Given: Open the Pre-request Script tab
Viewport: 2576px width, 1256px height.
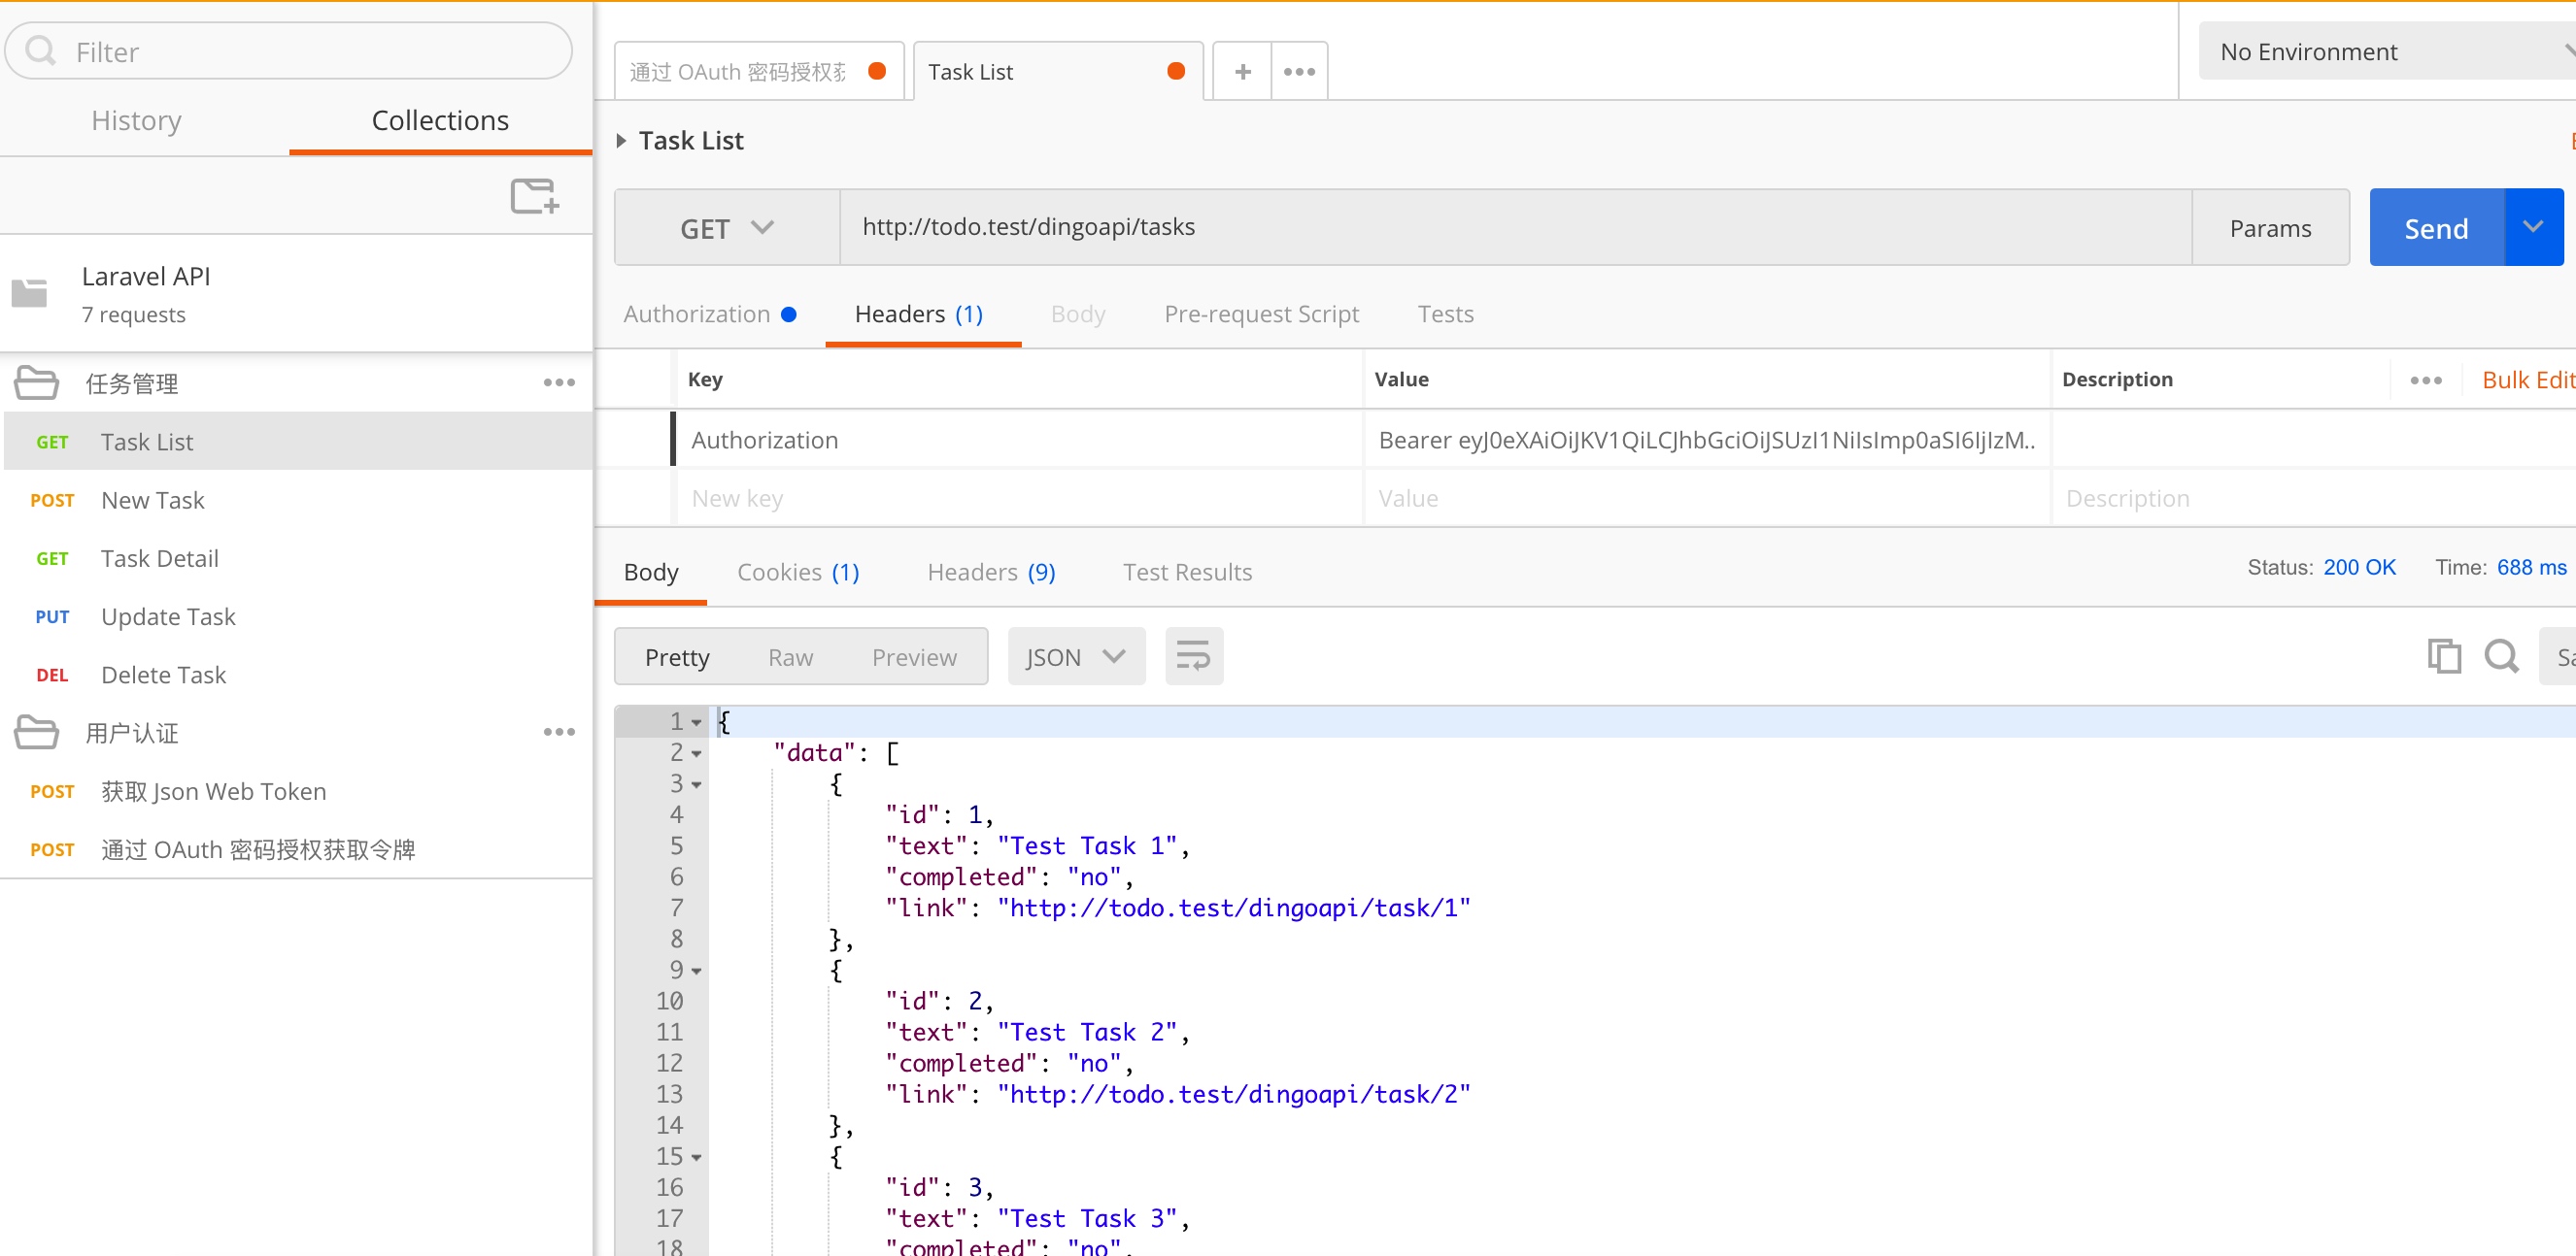Looking at the screenshot, I should click(x=1261, y=314).
